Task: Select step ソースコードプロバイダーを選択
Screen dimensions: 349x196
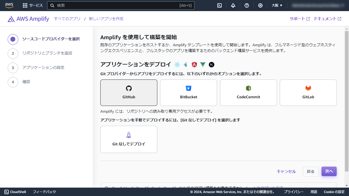Action: (x=44, y=39)
